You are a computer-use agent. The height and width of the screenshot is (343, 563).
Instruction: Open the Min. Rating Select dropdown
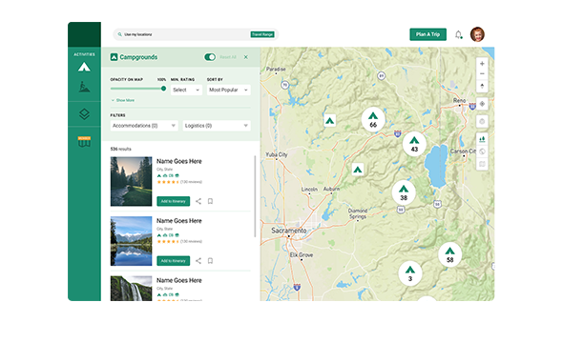(x=186, y=90)
